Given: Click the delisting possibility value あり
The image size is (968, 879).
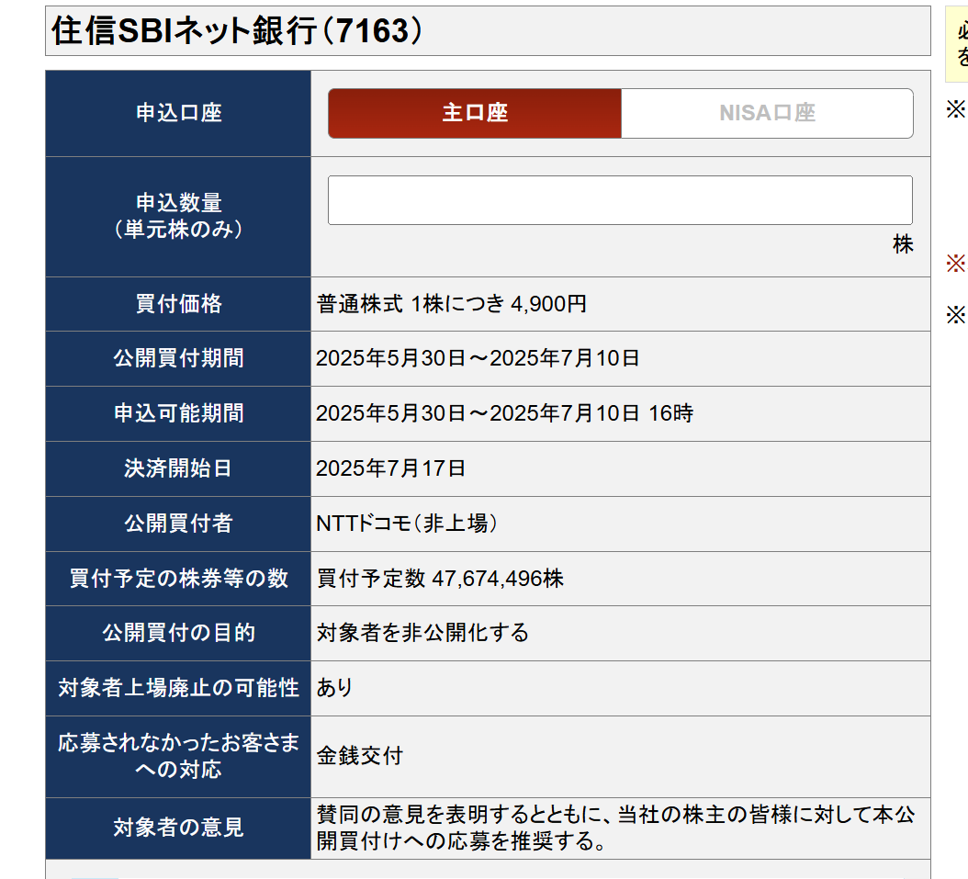Looking at the screenshot, I should pyautogui.click(x=334, y=688).
